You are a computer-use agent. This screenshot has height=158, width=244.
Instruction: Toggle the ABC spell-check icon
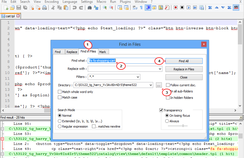pos(236,8)
